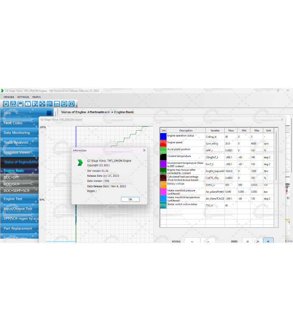Click the move right arrow button
The image size is (293, 335).
pyautogui.click(x=208, y=241)
